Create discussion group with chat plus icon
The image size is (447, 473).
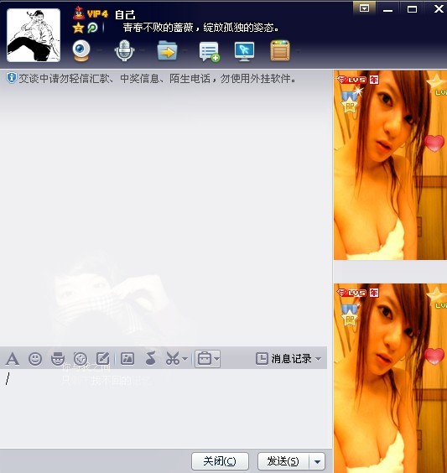[210, 52]
